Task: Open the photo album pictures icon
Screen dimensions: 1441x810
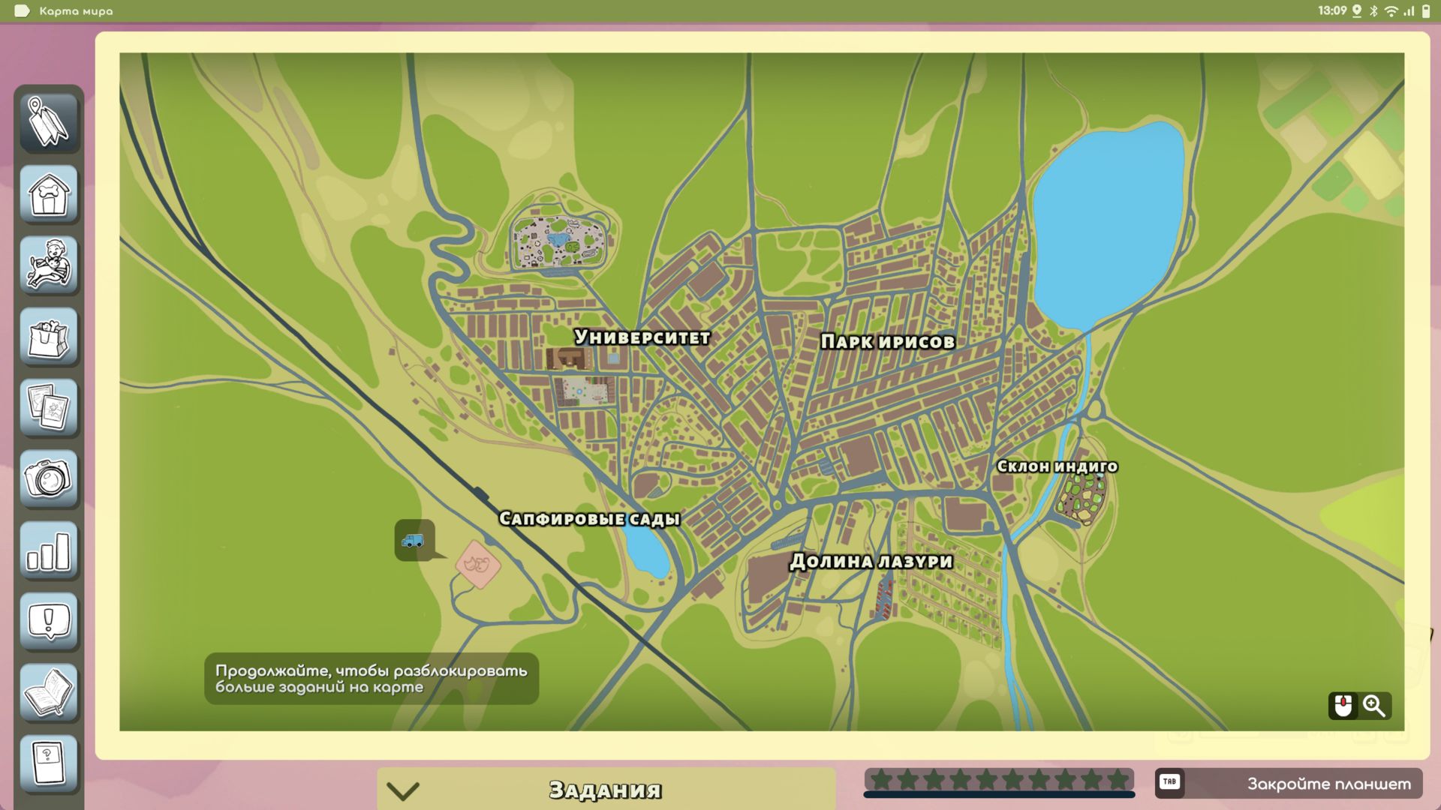Action: [49, 407]
